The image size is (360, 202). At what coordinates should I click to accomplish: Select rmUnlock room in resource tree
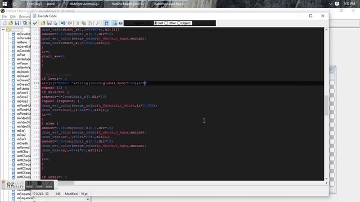(22, 72)
